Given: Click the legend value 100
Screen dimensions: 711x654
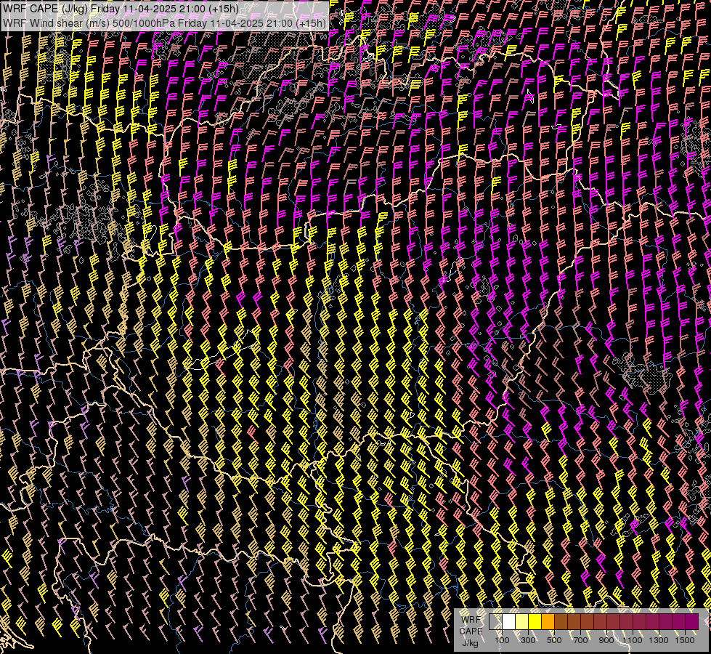Looking at the screenshot, I should pos(502,640).
